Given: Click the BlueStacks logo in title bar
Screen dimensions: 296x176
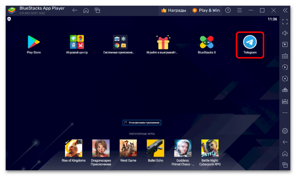Looking at the screenshot, I should click(x=12, y=10).
